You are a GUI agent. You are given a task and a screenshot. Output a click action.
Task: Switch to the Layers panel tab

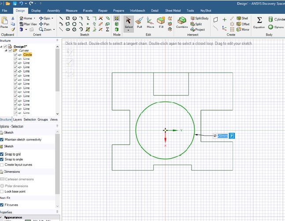click(x=17, y=120)
